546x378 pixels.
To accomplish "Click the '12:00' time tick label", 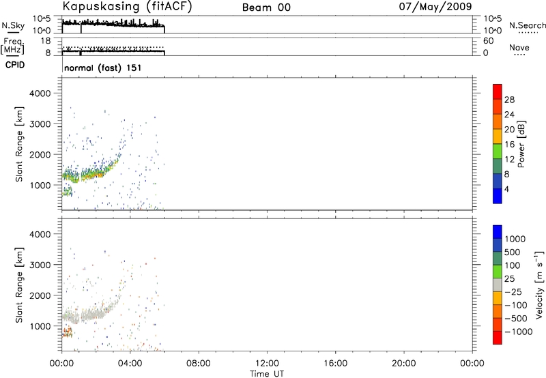I will 267,364.
